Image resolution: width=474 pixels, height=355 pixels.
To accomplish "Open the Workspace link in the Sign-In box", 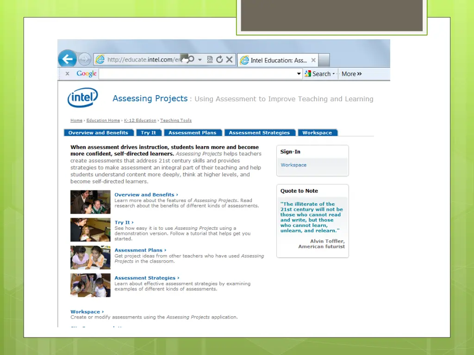I will pyautogui.click(x=293, y=165).
